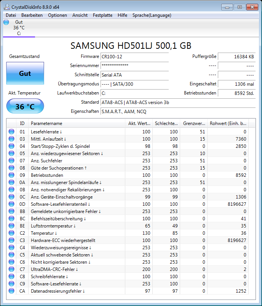Click status orb for Software-Lesefehlerrate row C9
Viewport: 262px width, 306px height.
(x=11, y=284)
